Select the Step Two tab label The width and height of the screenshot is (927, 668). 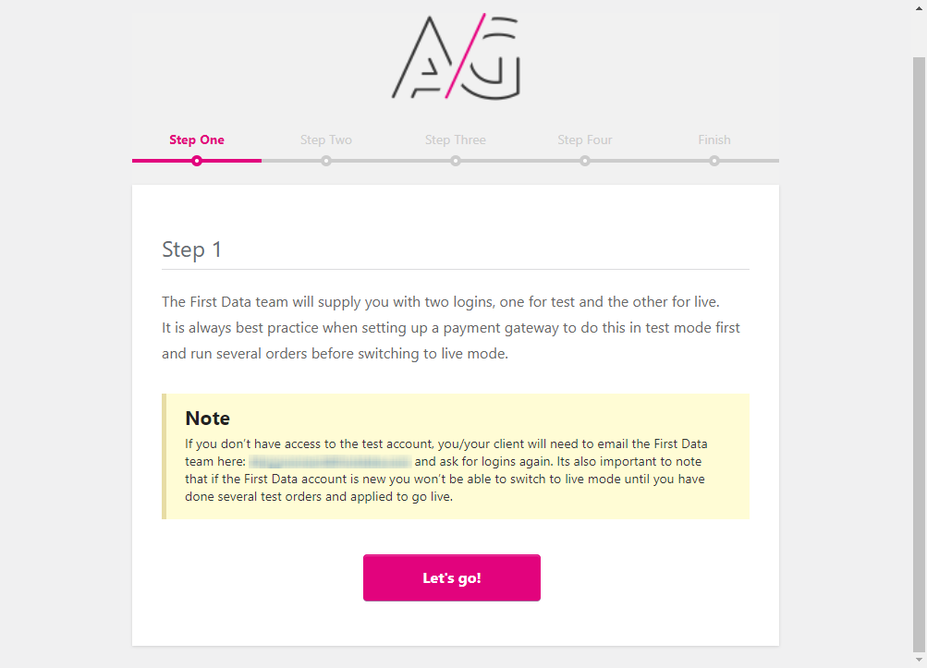pos(325,140)
